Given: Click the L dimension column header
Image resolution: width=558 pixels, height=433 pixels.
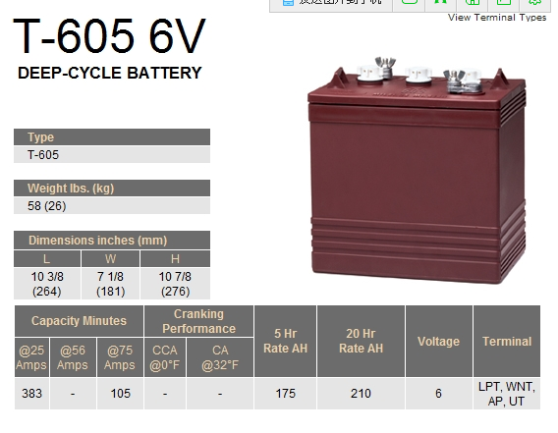Looking at the screenshot, I should (x=47, y=258).
